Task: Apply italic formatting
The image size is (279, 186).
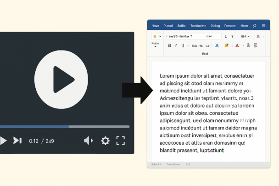Action: coord(176,45)
